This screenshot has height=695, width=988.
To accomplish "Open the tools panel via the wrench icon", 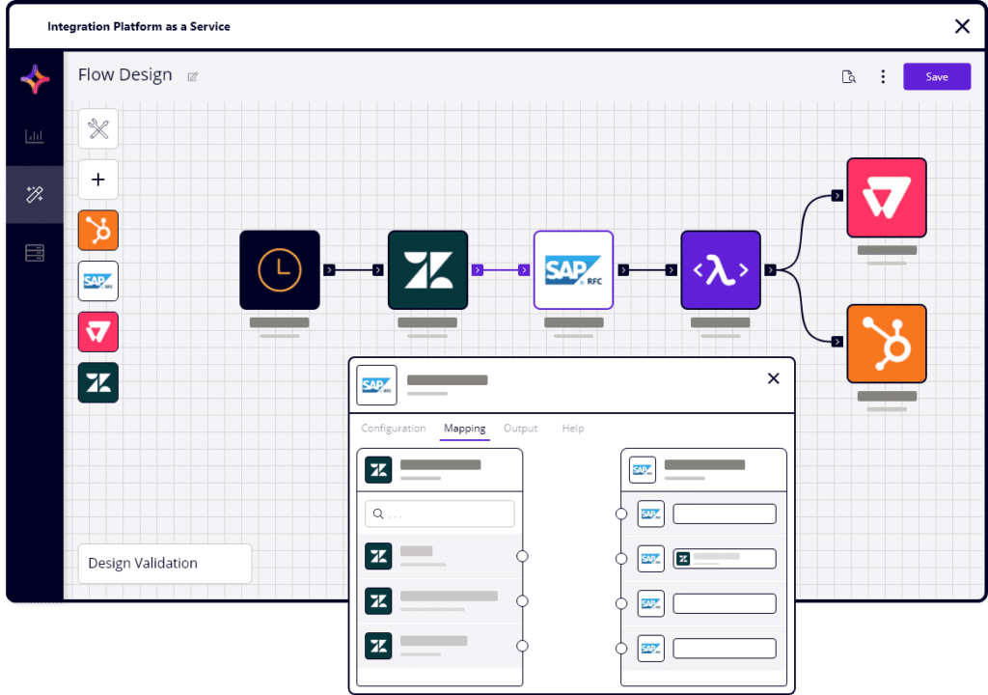I will [97, 128].
